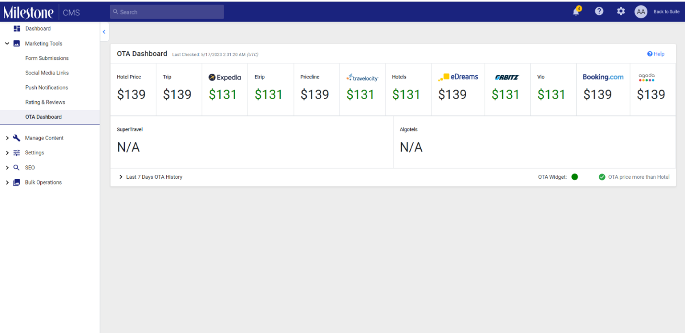Image resolution: width=685 pixels, height=333 pixels.
Task: Click the eDreams $139 price
Action: 452,94
